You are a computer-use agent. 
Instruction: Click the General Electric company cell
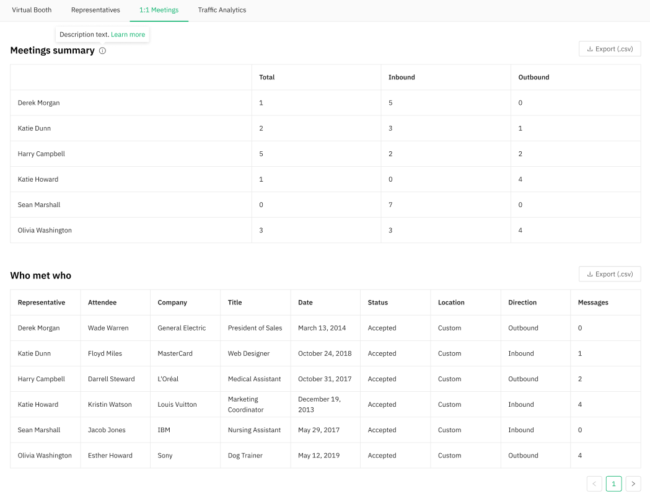(182, 328)
